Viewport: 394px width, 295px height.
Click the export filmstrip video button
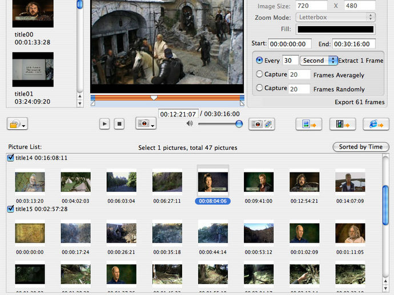343,124
